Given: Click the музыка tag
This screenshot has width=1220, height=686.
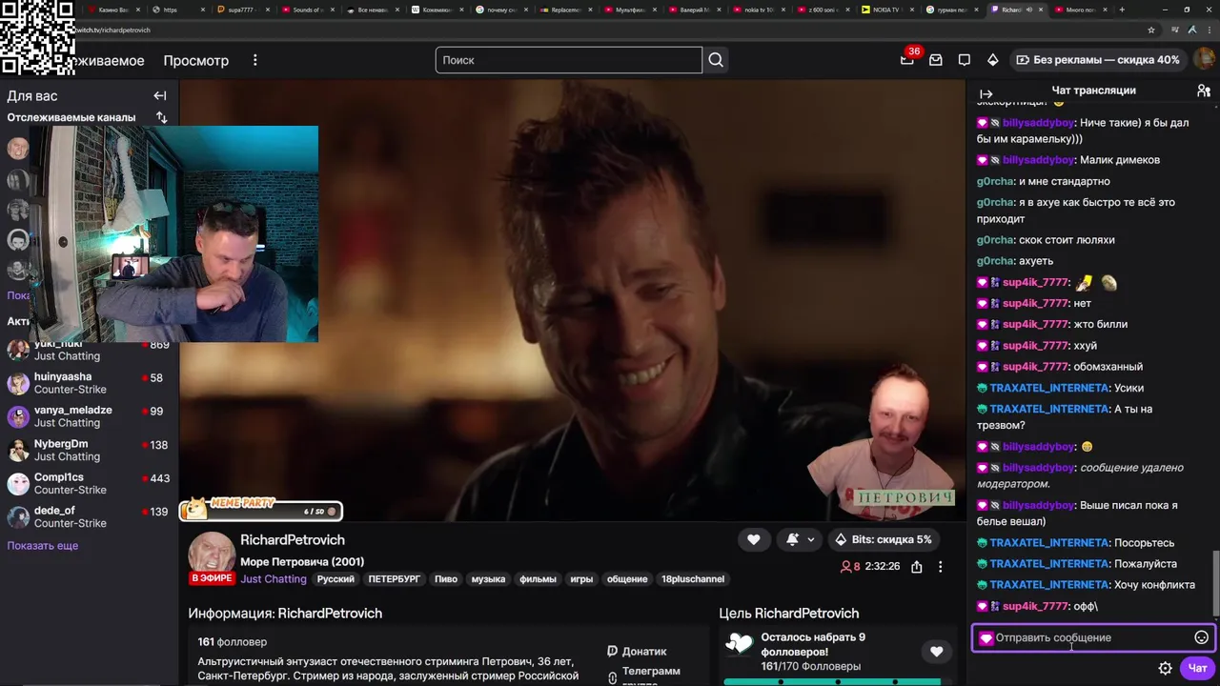Looking at the screenshot, I should [x=488, y=579].
